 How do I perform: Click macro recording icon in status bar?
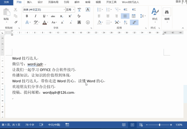click(67, 125)
